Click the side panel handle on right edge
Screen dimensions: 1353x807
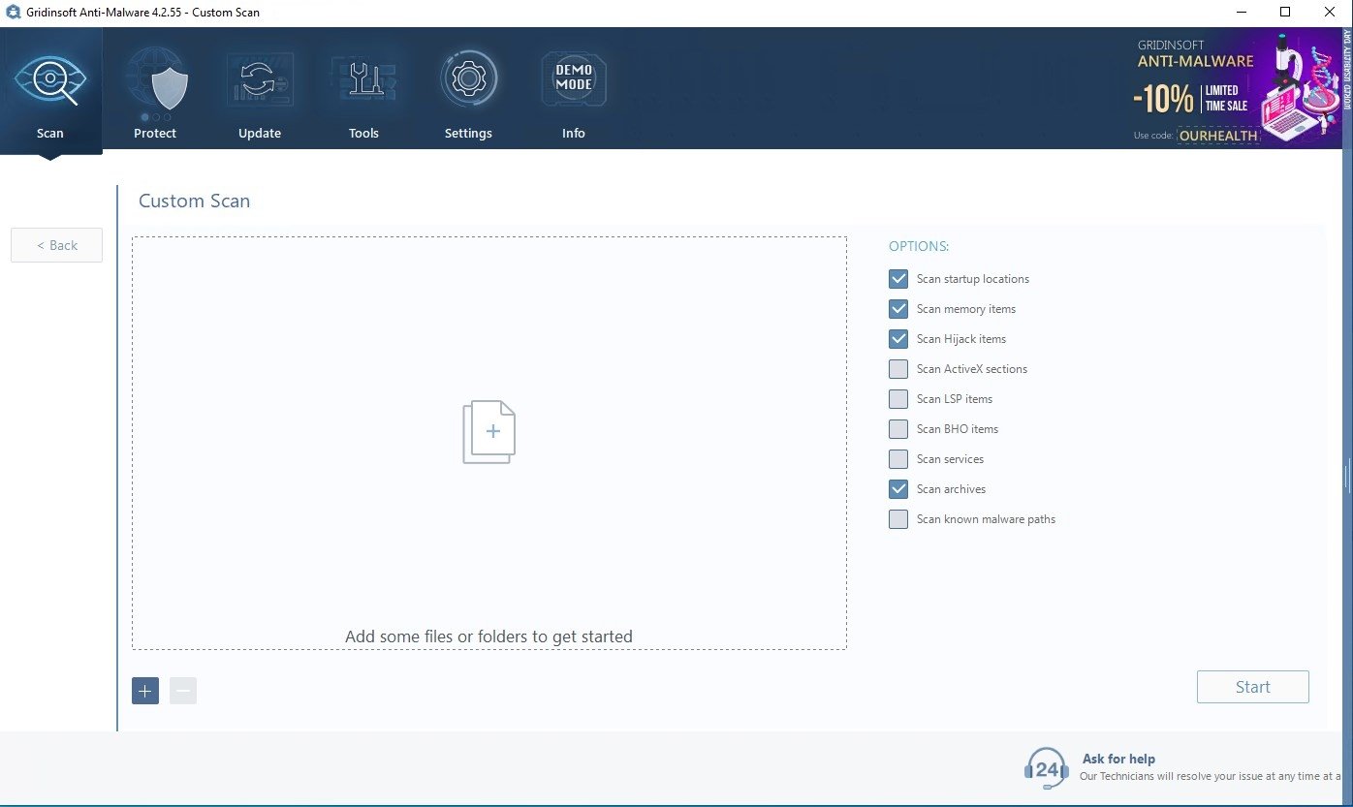[1347, 476]
